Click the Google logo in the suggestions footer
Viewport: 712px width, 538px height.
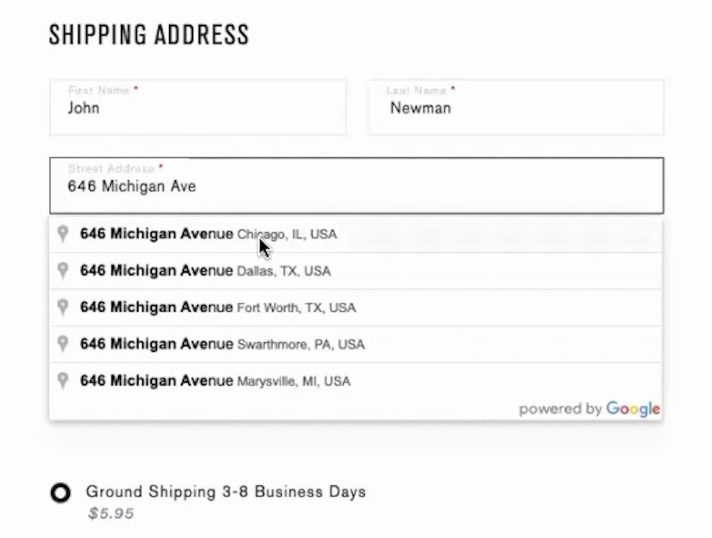click(x=633, y=409)
